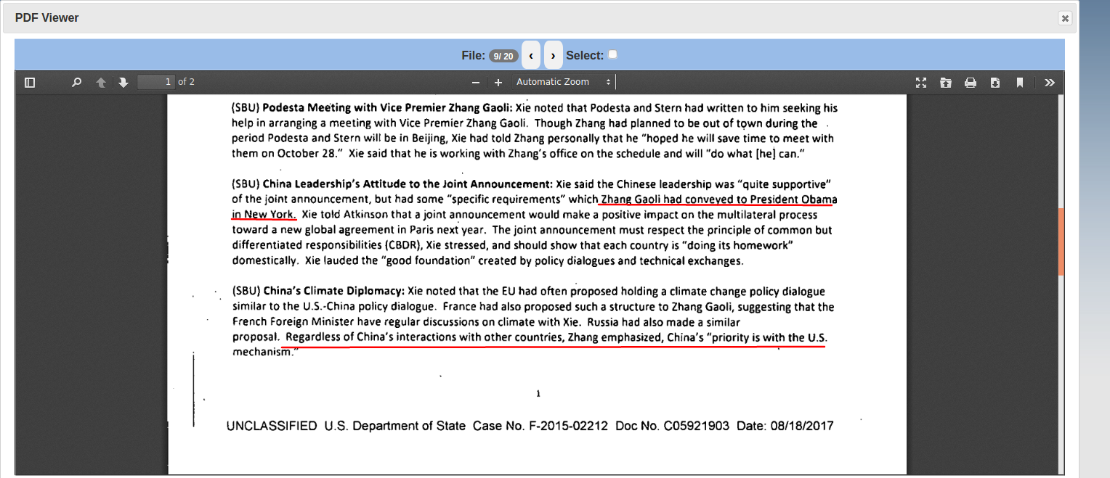Click underlined text 'Zhang Gaoli had conveyed to President Obama'
The image size is (1110, 478).
point(719,199)
